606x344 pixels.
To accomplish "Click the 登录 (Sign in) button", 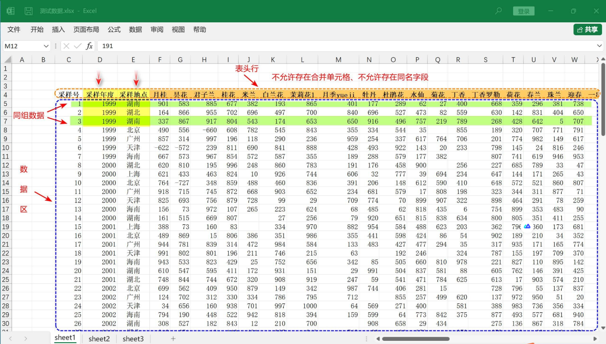I will pos(523,10).
